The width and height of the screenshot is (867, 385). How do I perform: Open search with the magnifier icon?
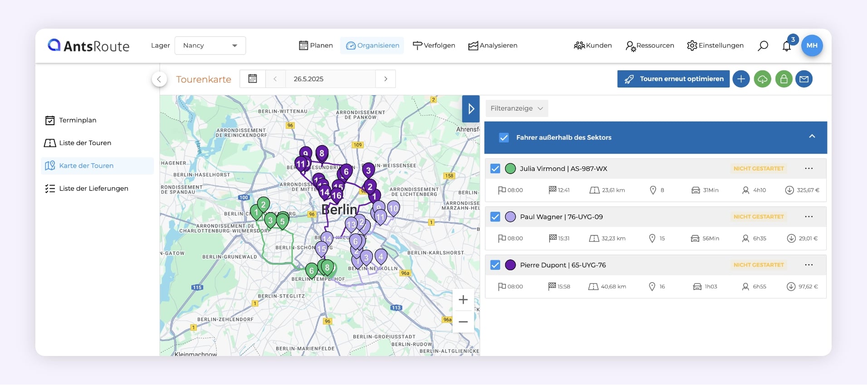point(763,46)
